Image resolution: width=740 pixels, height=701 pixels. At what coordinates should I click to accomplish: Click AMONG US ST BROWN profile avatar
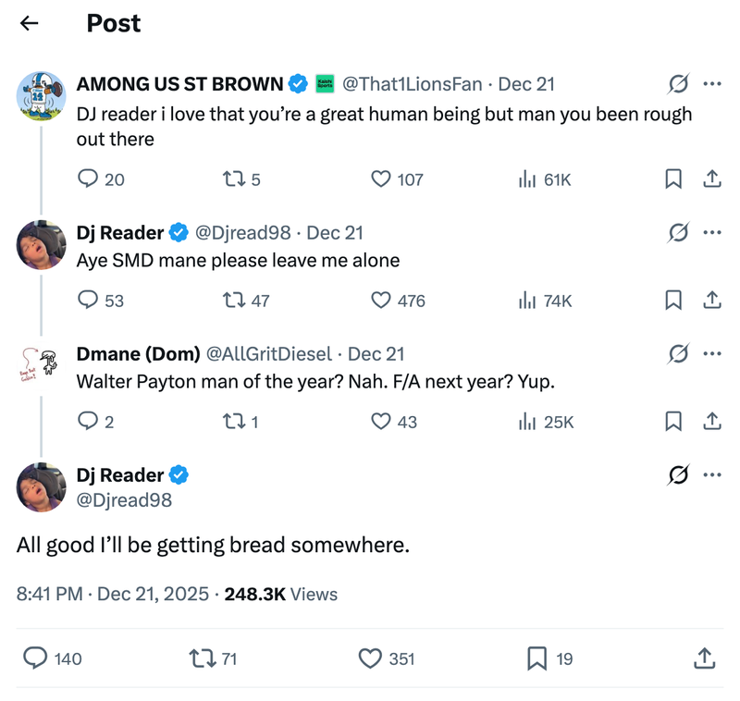41,96
